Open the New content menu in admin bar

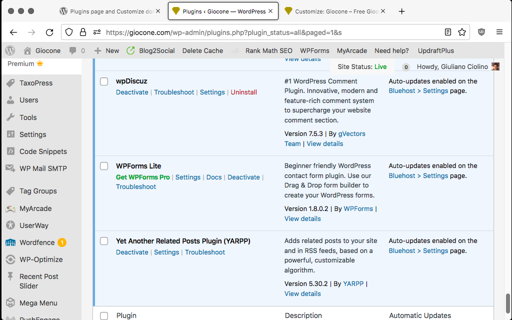pos(107,50)
